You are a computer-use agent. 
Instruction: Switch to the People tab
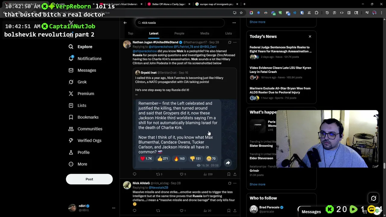pyautogui.click(x=179, y=33)
